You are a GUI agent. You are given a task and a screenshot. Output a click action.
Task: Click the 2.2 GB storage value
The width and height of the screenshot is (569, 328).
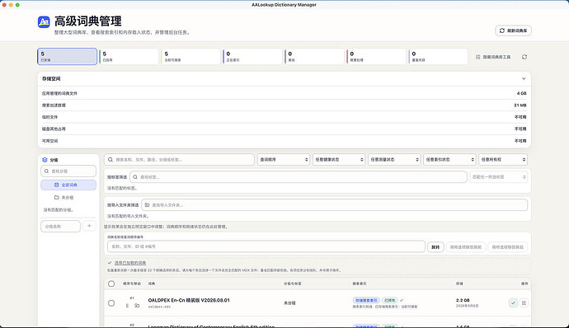463,301
